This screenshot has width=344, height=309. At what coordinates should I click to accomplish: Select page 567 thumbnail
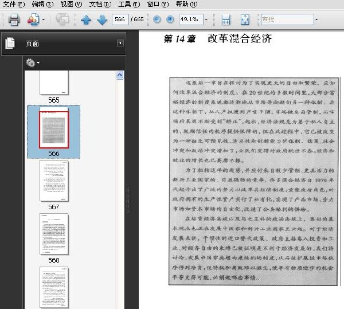pyautogui.click(x=54, y=181)
